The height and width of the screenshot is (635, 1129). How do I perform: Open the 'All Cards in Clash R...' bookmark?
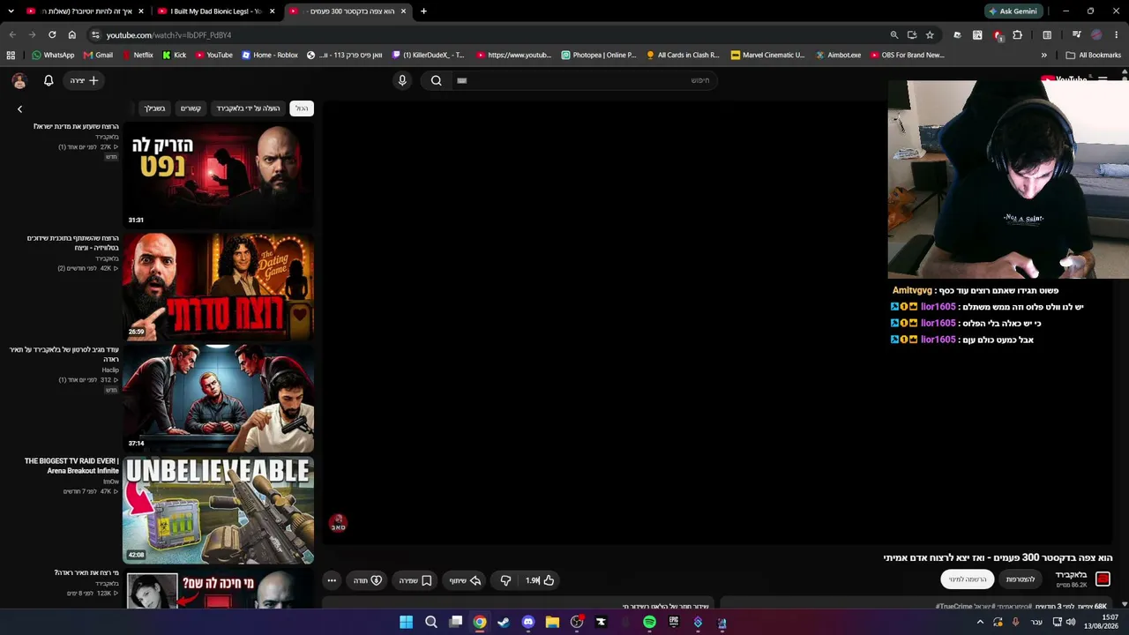683,55
